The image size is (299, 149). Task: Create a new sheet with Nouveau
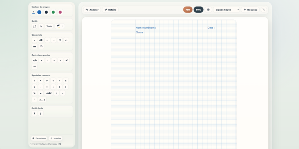point(250,10)
